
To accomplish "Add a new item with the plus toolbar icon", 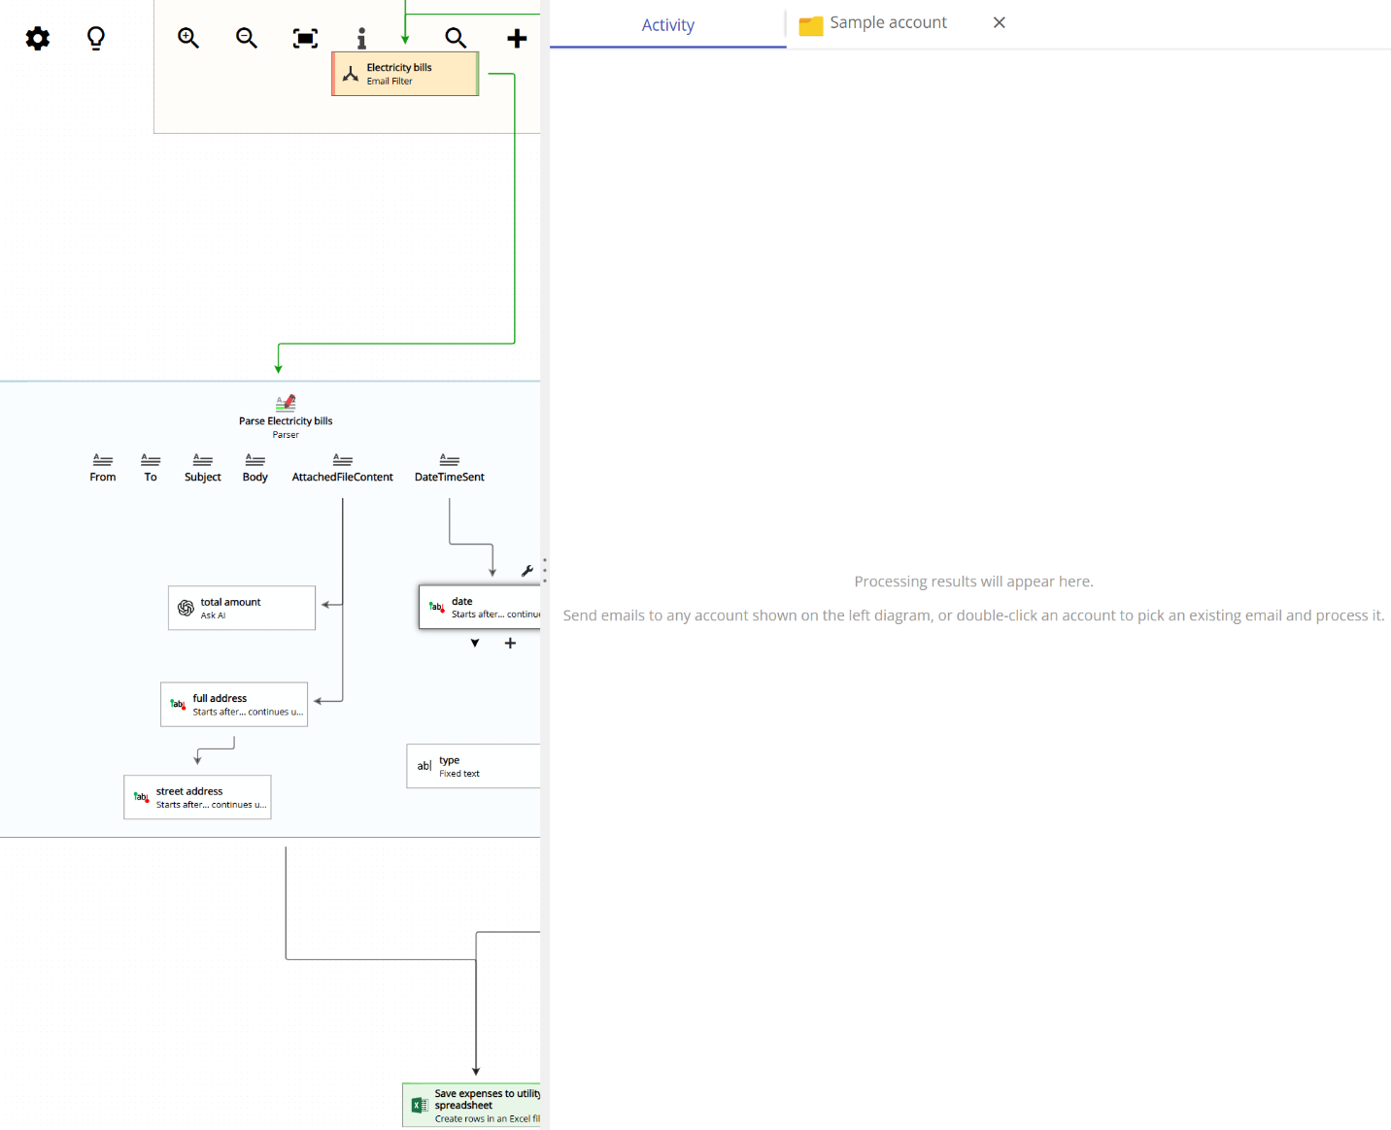I will click(x=516, y=38).
